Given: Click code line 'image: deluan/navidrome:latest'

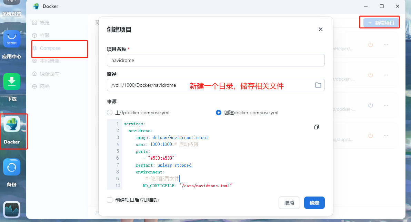Looking at the screenshot, I should (172, 138).
